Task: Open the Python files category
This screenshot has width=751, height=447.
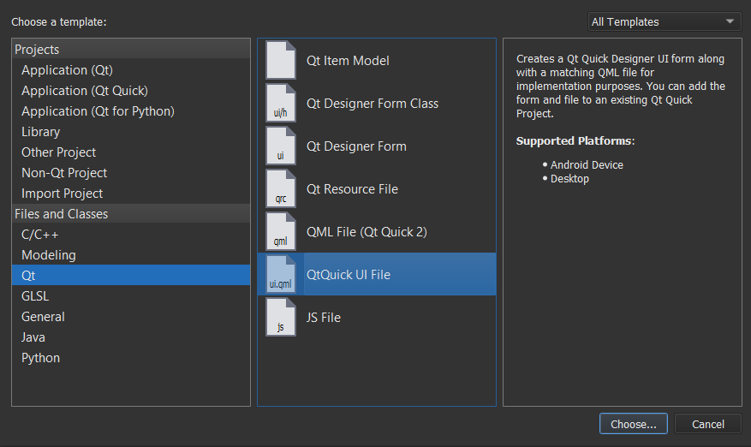Action: 40,358
